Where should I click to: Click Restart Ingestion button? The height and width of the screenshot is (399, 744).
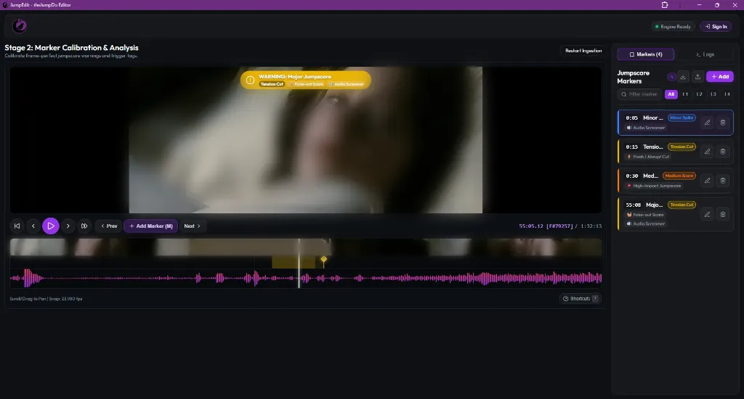(x=583, y=51)
